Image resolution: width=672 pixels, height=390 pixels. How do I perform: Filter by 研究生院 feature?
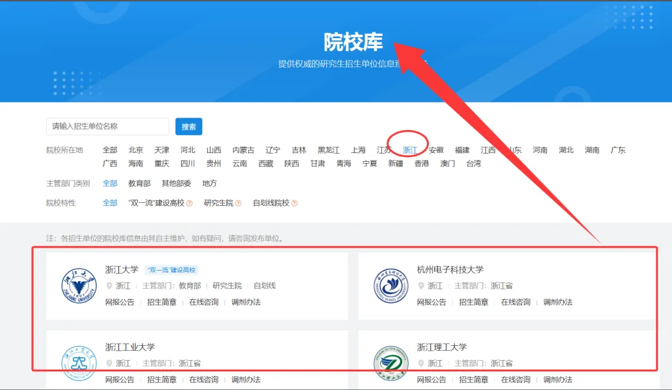(x=218, y=203)
